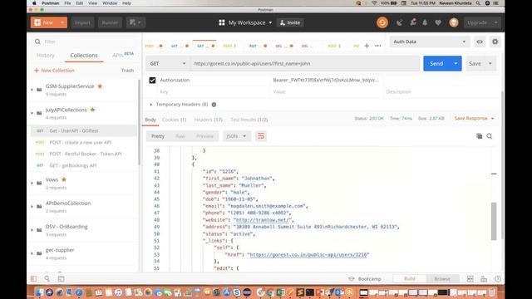Switch to Browse mode toggle
Image resolution: width=532 pixels, height=299 pixels.
(442, 279)
